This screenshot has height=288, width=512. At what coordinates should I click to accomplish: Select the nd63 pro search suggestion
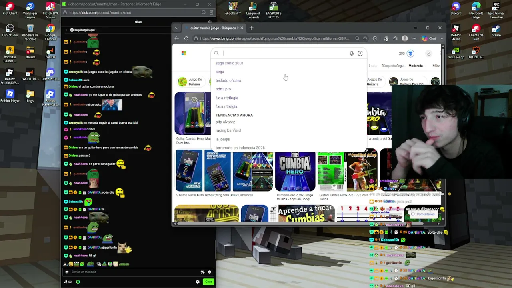click(223, 89)
